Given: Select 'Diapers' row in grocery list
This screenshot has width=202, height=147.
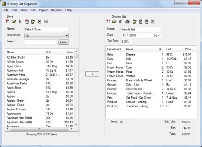Looking at the screenshot, I should pyautogui.click(x=149, y=54).
